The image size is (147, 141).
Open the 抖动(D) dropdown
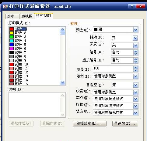coord(135,38)
